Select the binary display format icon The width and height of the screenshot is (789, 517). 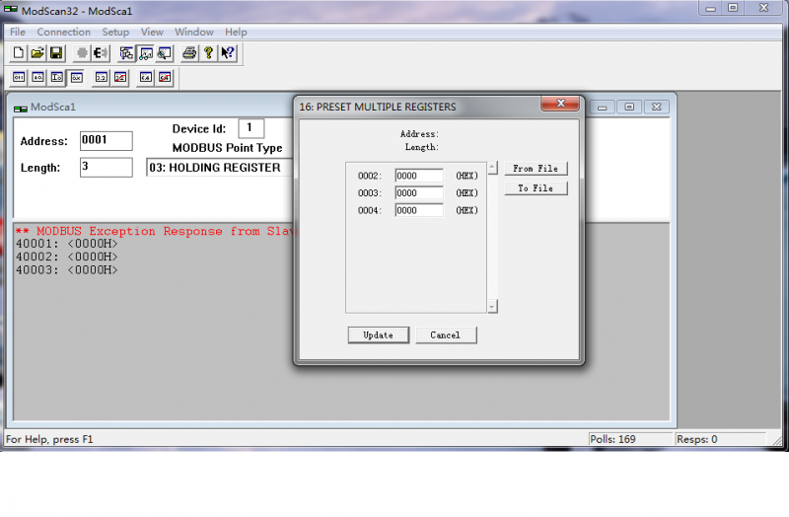[x=19, y=78]
